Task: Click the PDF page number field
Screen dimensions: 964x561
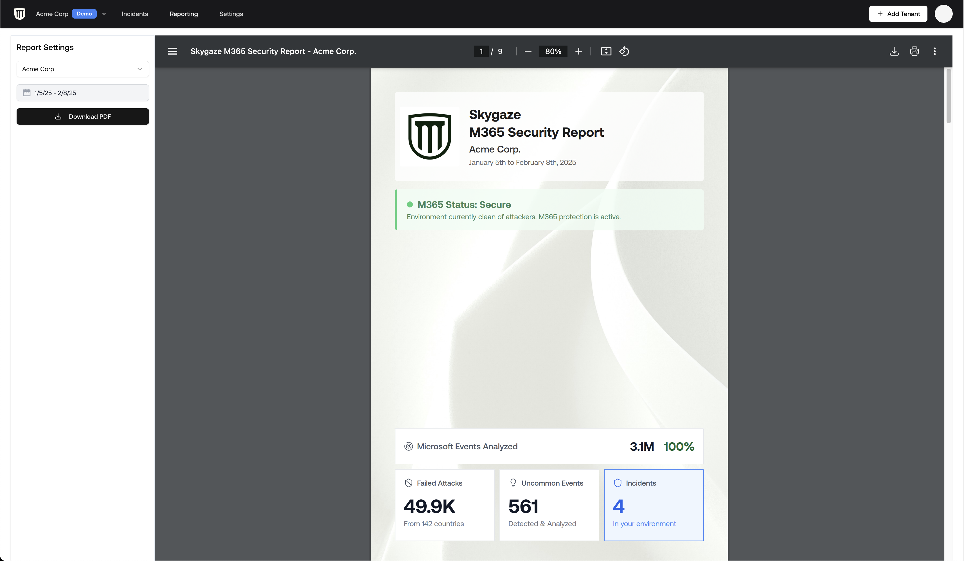Action: point(481,51)
